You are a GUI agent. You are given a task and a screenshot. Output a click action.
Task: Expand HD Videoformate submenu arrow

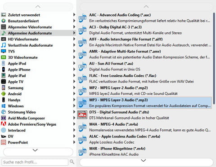coord(74,39)
